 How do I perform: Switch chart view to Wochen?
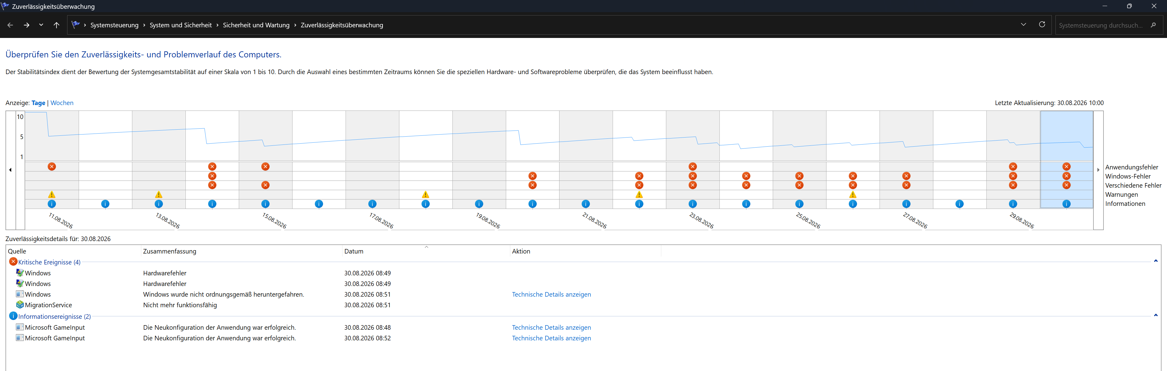(x=62, y=103)
